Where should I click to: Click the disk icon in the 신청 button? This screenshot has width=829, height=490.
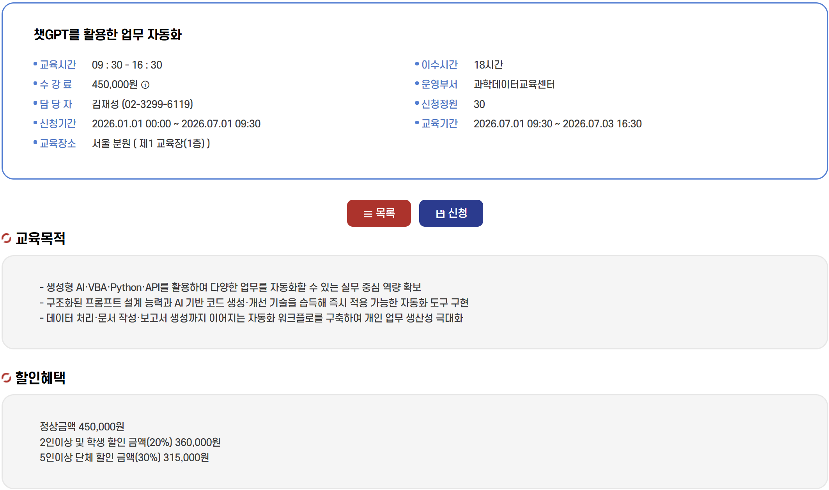tap(440, 214)
